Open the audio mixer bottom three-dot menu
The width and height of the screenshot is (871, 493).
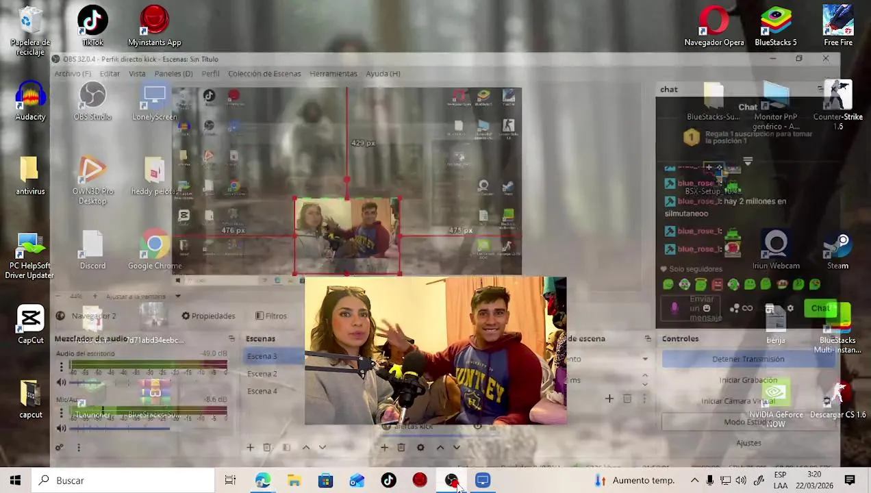coord(79,447)
